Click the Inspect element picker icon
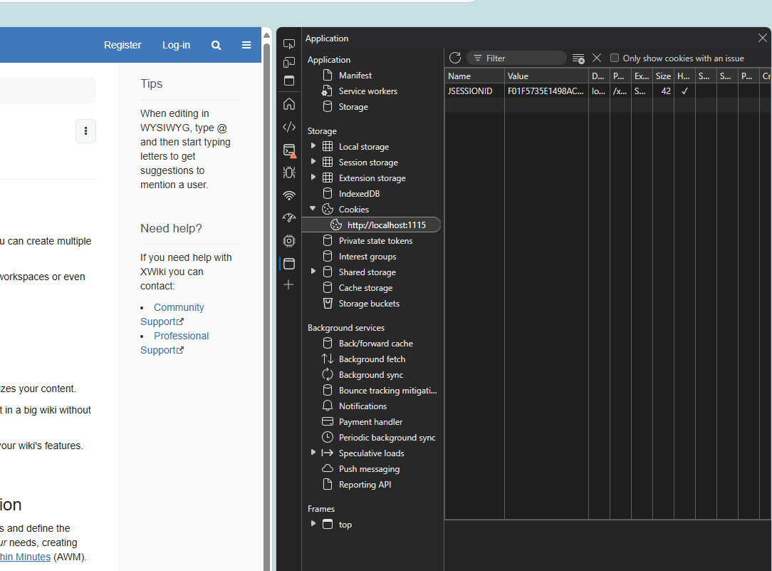The image size is (772, 571). (x=288, y=44)
